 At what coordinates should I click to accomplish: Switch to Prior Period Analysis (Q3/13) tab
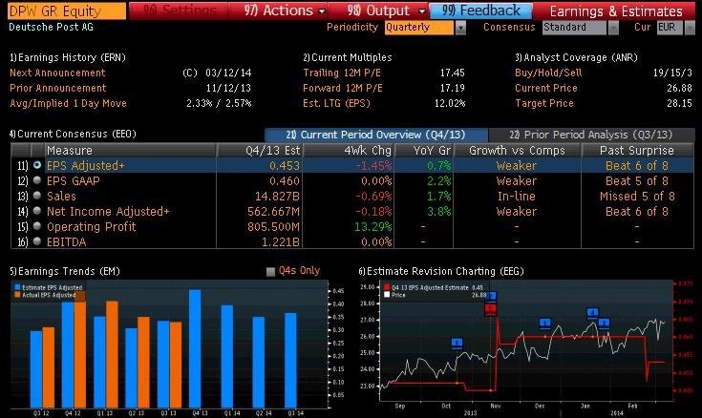click(591, 135)
